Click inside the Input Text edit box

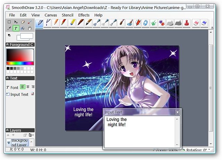(139, 132)
